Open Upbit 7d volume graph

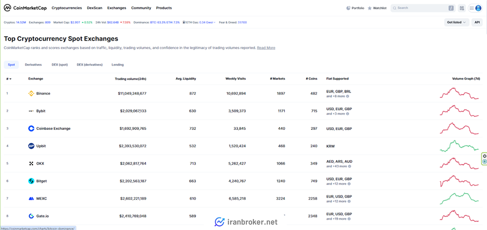coord(459,146)
